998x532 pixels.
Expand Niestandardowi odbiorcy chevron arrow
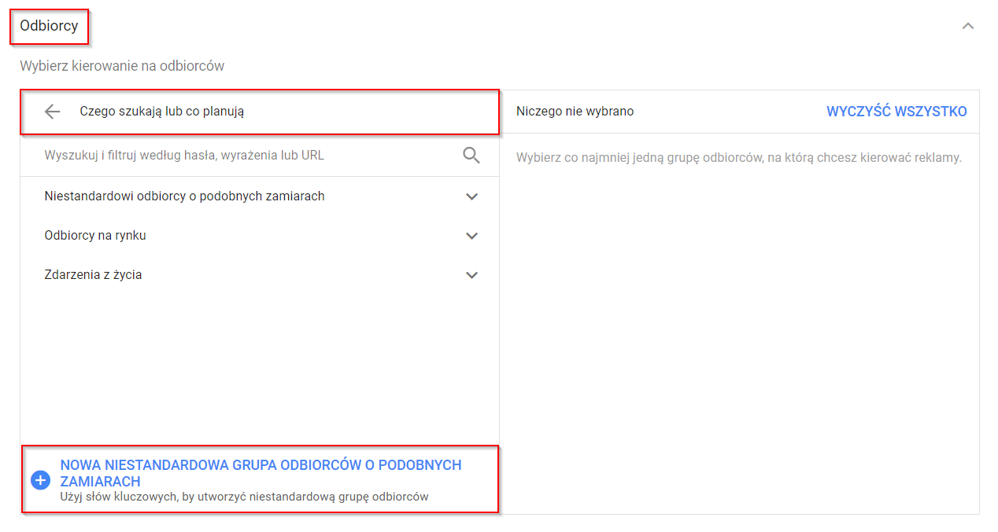[472, 196]
